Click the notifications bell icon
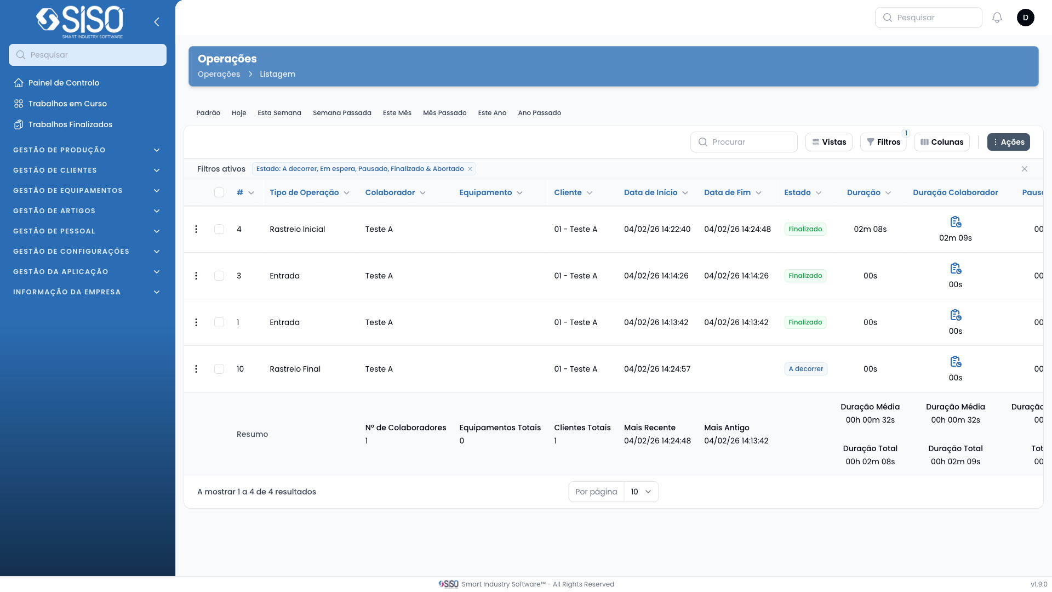The height and width of the screenshot is (592, 1052). (997, 18)
